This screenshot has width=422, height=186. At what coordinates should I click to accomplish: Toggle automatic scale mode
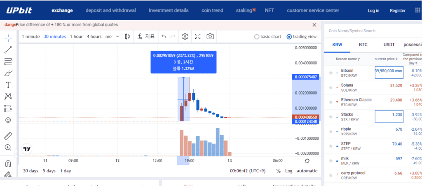coord(307,171)
